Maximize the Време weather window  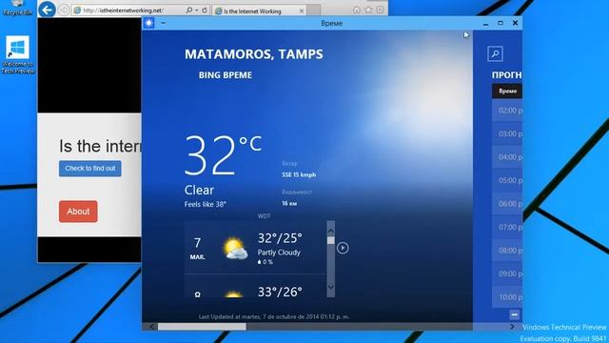[501, 23]
